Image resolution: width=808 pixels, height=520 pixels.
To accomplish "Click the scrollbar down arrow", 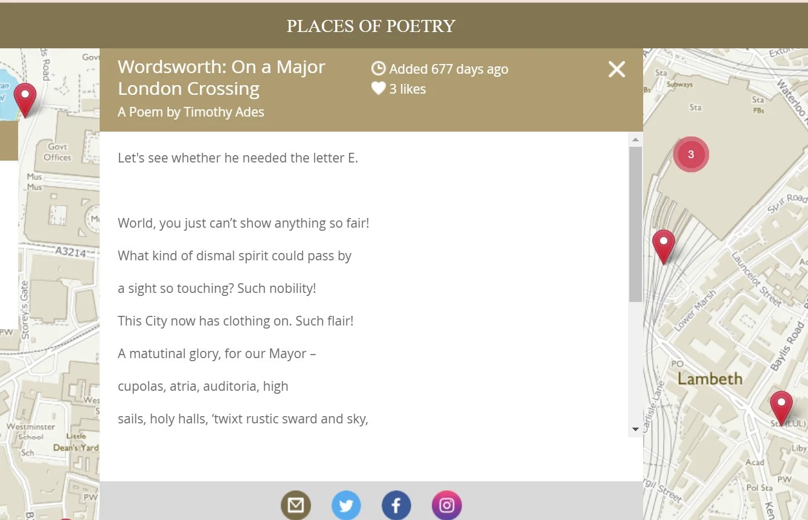I will [x=635, y=429].
